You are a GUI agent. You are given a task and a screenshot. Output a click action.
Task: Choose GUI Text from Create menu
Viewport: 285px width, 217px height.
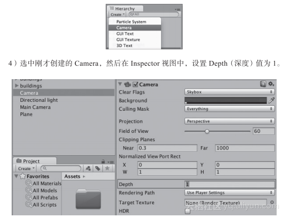(135, 34)
